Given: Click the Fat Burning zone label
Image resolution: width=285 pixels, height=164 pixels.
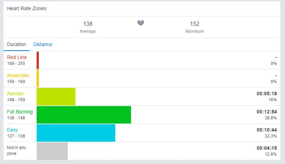Looking at the screenshot, I should pyautogui.click(x=20, y=112).
